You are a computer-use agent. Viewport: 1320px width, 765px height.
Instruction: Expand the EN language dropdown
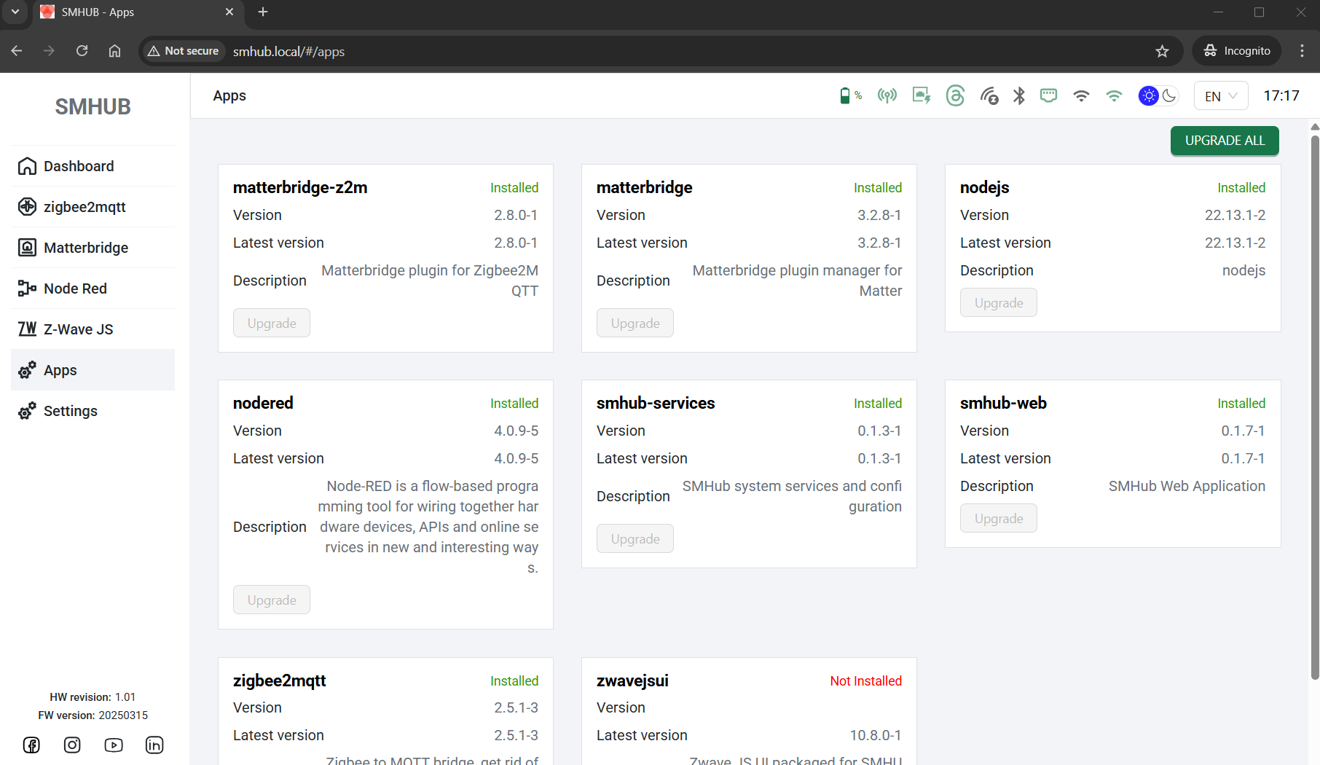point(1221,96)
